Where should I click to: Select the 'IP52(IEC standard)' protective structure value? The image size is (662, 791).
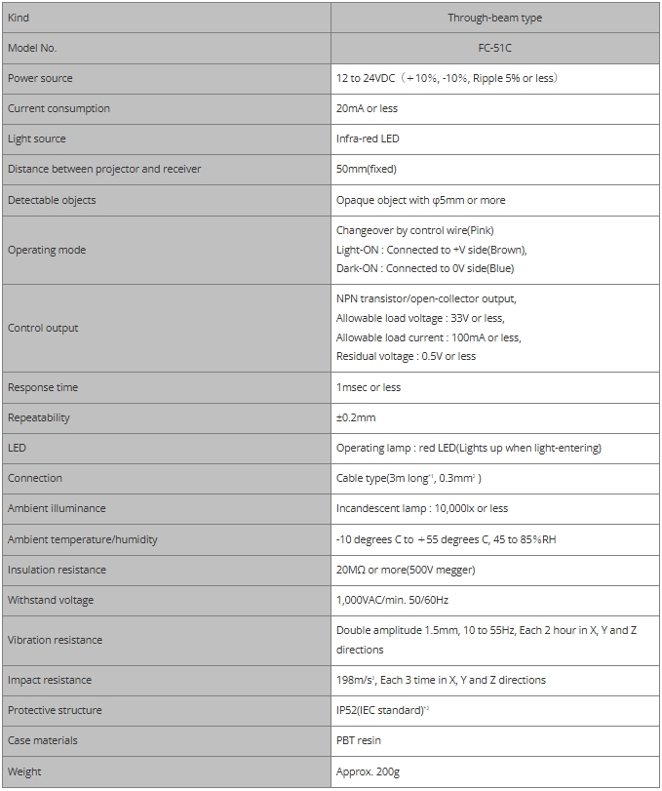coord(382,710)
